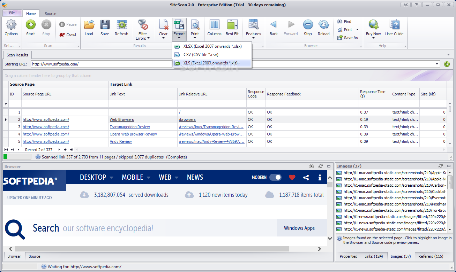Open the File menu

click(x=12, y=13)
